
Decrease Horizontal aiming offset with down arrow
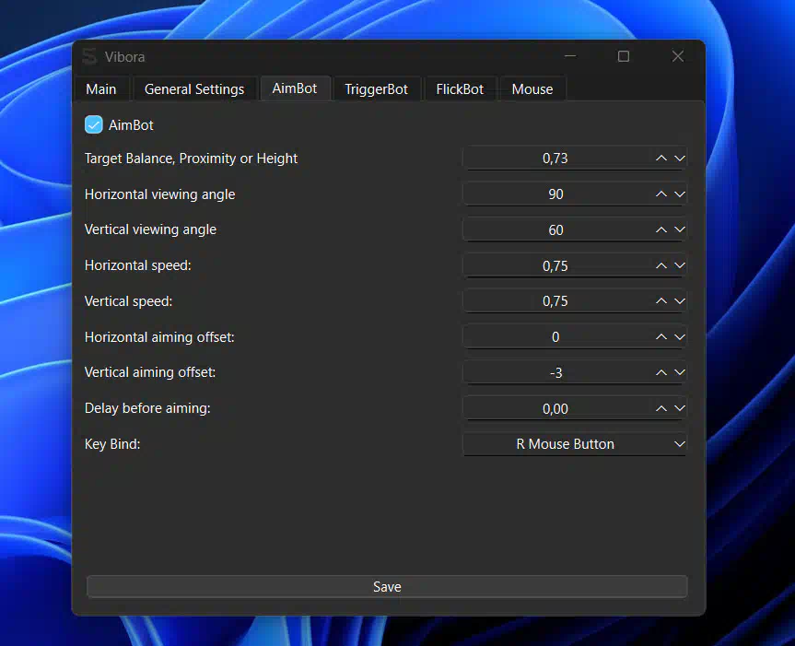(x=680, y=337)
